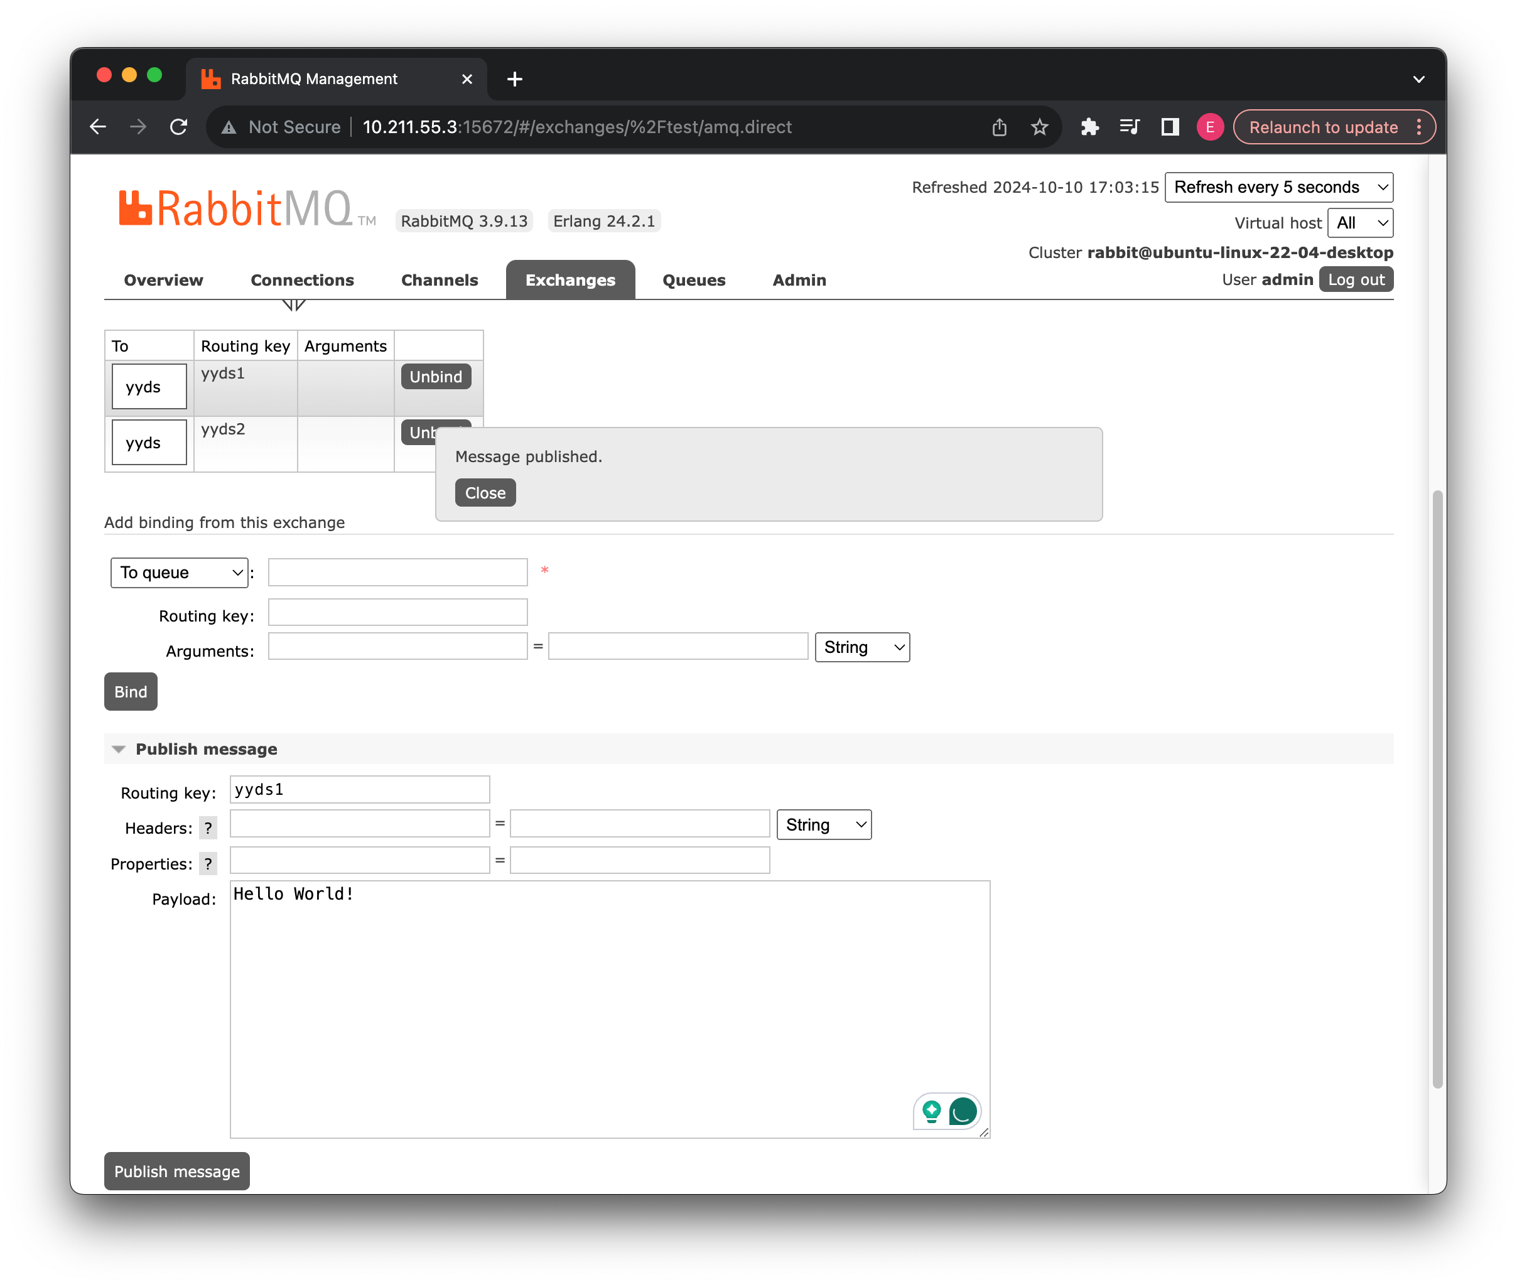Bookmark this page with star icon
Viewport: 1517px width, 1287px height.
tap(1039, 127)
